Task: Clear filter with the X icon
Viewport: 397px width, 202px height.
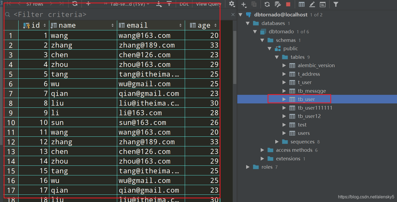Action: pyautogui.click(x=233, y=15)
